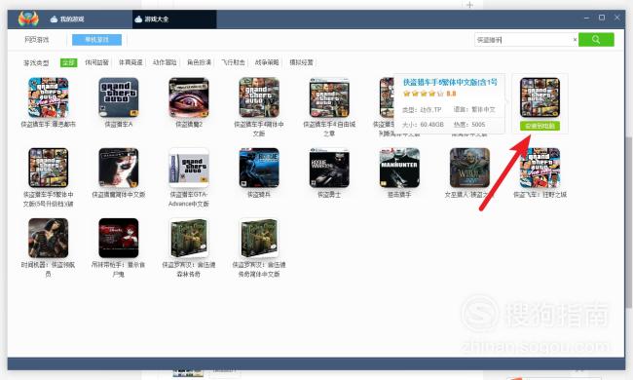Select the blue 单机游戏 sub-tab
This screenshot has width=633, height=380.
pos(96,40)
